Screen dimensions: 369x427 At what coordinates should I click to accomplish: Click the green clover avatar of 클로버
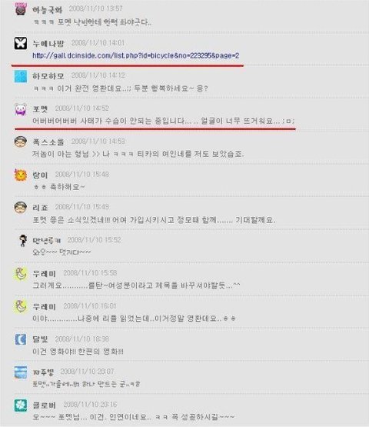(x=21, y=405)
